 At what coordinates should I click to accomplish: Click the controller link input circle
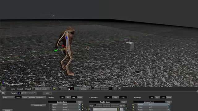pyautogui.click(x=89, y=109)
